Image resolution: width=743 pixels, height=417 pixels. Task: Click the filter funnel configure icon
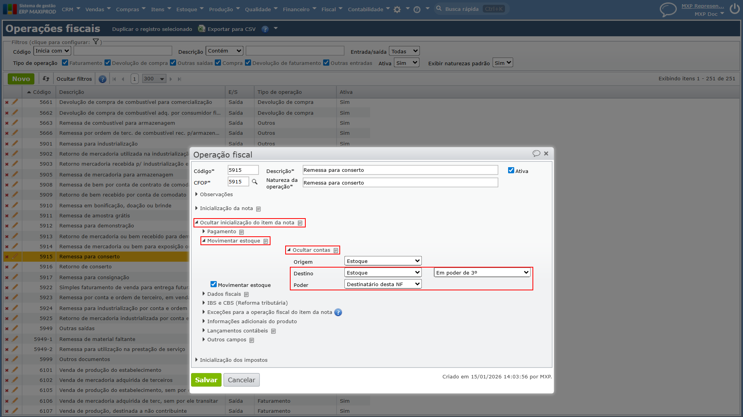click(96, 42)
